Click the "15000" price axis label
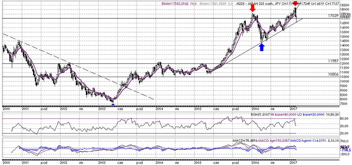This screenshot has width=352, height=165. pos(345,36)
